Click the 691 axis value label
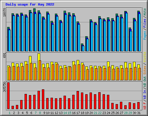This screenshot has height=116, width=148. (4, 55)
